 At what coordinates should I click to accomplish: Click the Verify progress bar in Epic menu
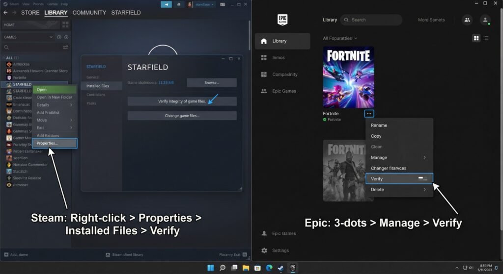(422, 179)
